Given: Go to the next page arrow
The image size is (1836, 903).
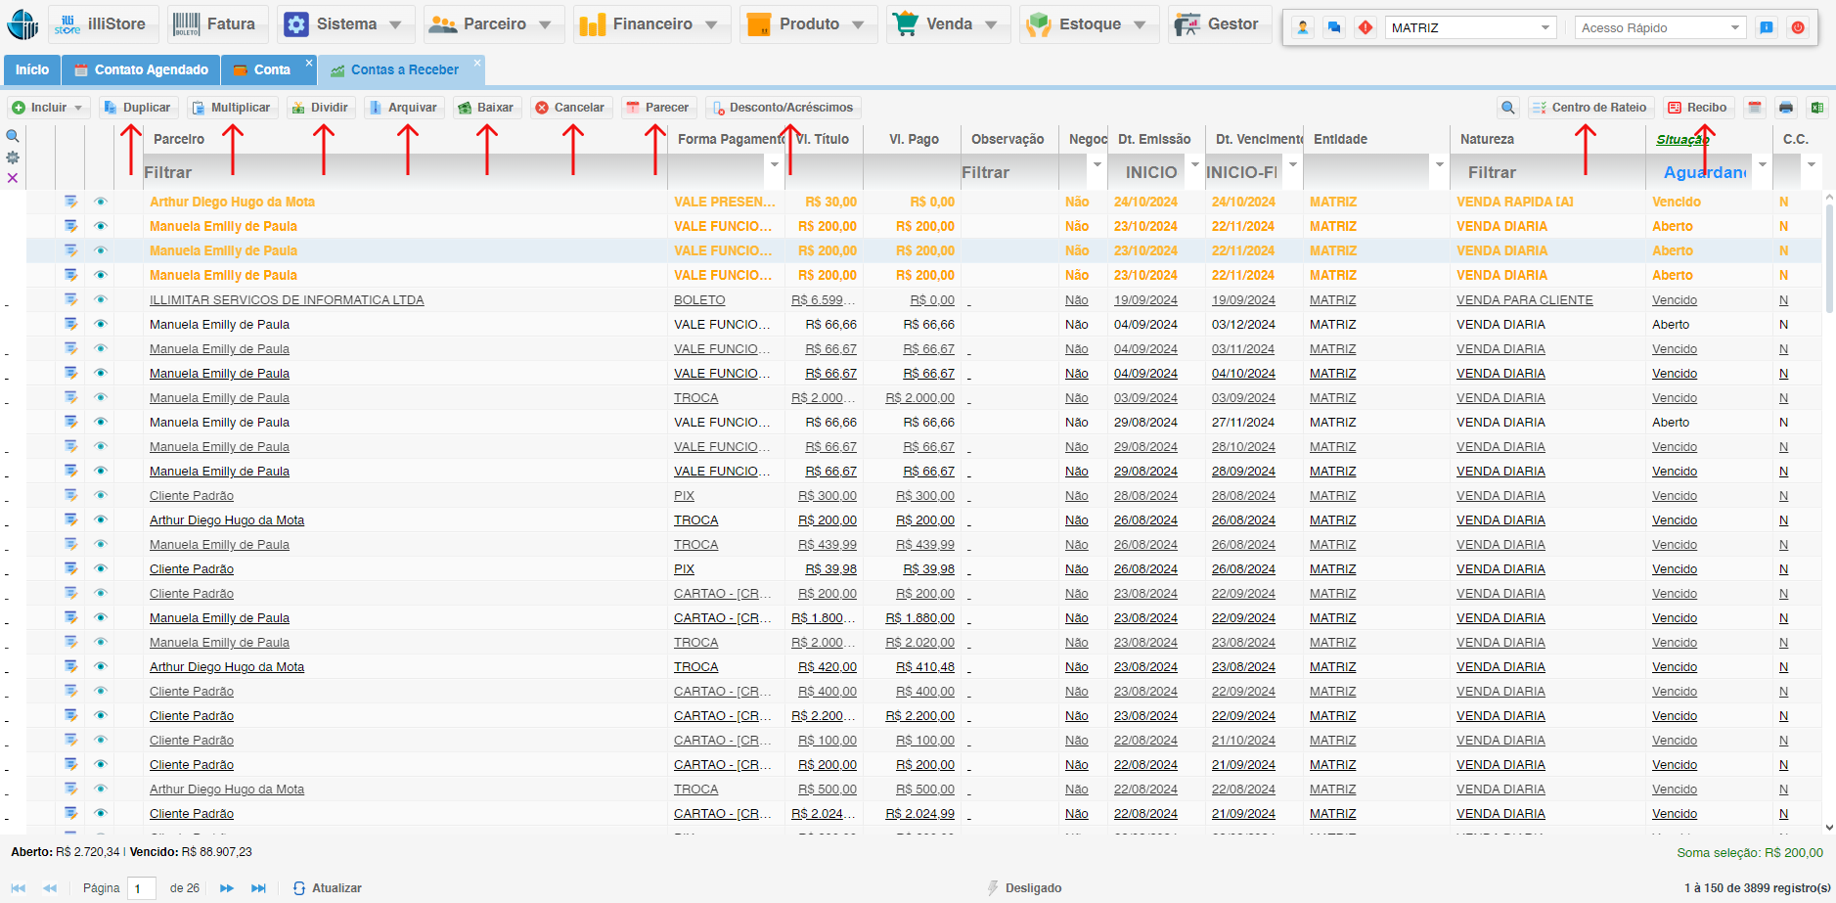Looking at the screenshot, I should coord(227,888).
